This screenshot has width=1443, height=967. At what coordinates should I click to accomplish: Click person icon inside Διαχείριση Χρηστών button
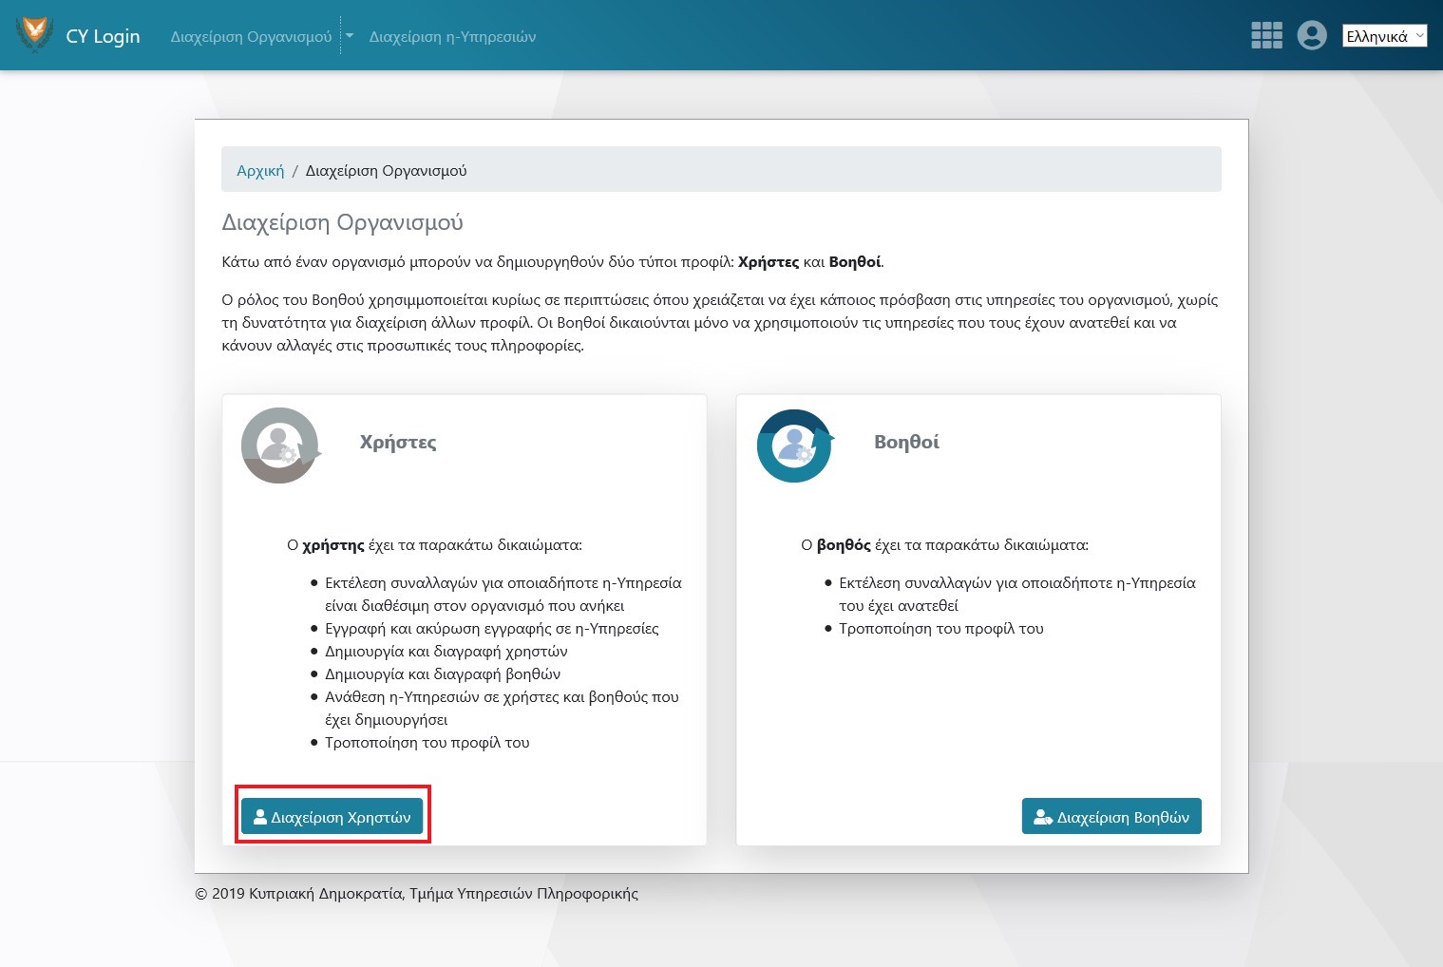click(260, 817)
